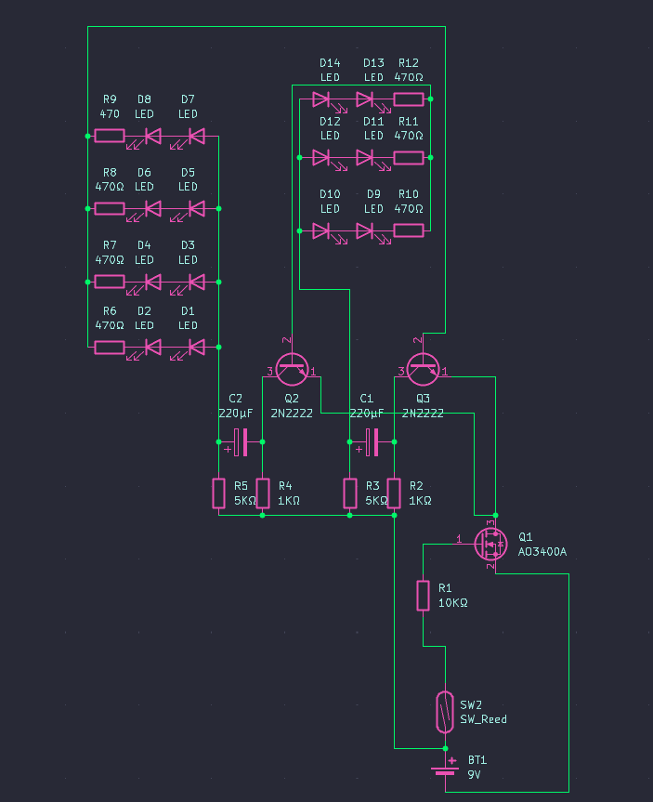Image resolution: width=653 pixels, height=802 pixels.
Task: Click the 220µF label under C2
Action: click(x=235, y=414)
